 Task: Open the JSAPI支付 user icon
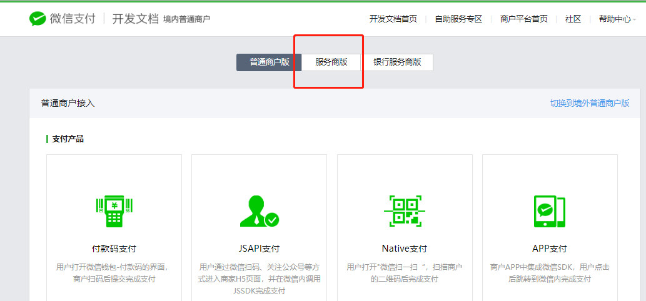click(x=259, y=211)
